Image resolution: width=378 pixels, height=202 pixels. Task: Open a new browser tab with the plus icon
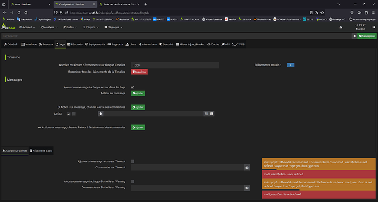tap(145, 4)
